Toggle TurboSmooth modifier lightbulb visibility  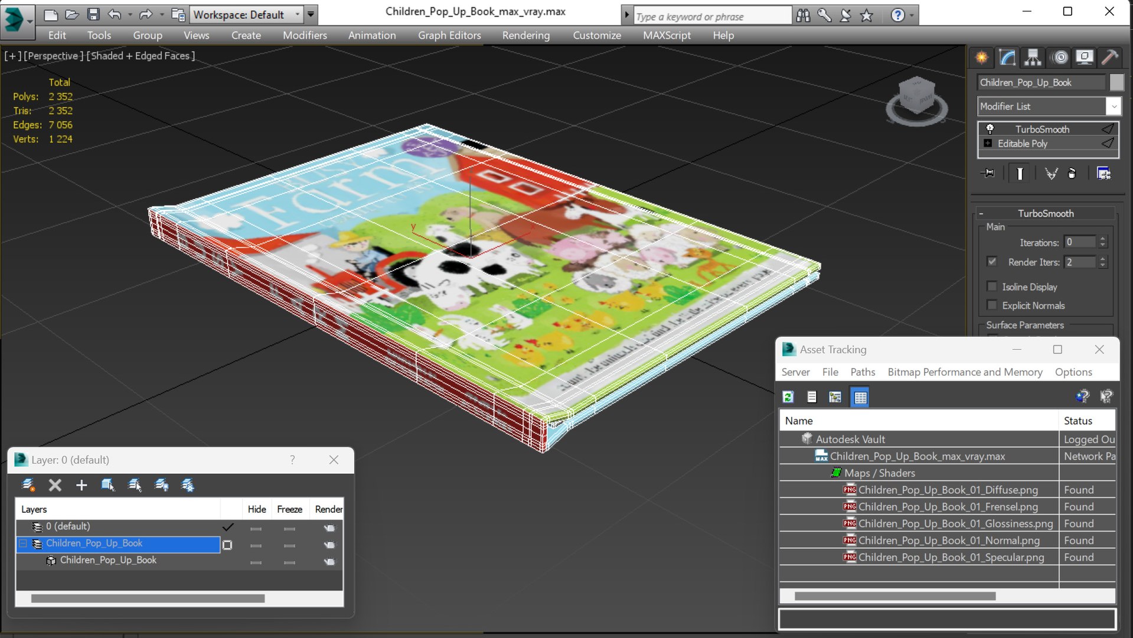990,129
